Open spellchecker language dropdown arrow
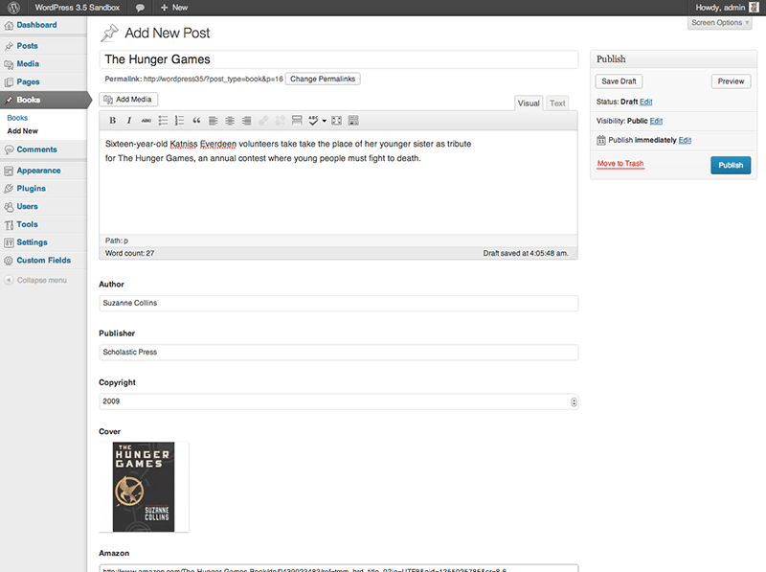 pyautogui.click(x=324, y=121)
